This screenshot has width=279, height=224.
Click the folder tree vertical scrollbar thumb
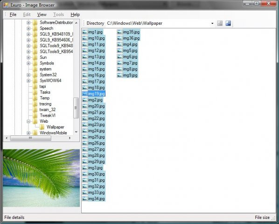point(76,108)
